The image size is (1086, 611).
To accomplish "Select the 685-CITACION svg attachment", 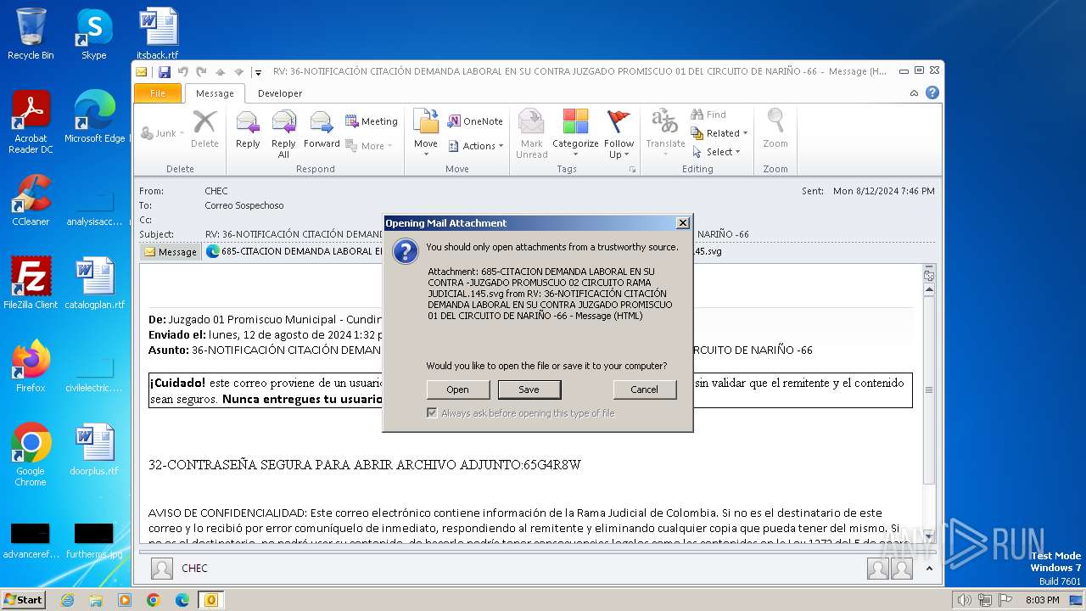I will 462,251.
